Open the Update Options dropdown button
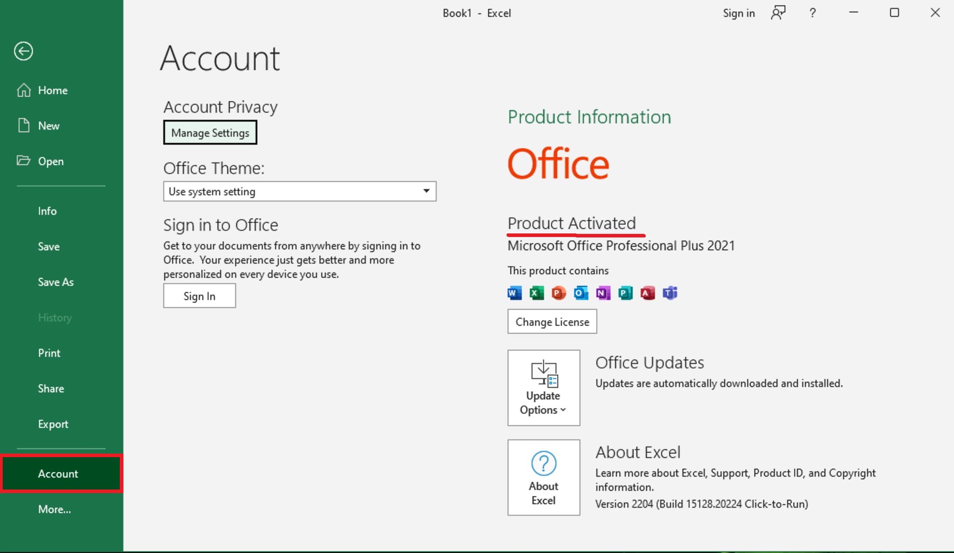 pyautogui.click(x=544, y=388)
